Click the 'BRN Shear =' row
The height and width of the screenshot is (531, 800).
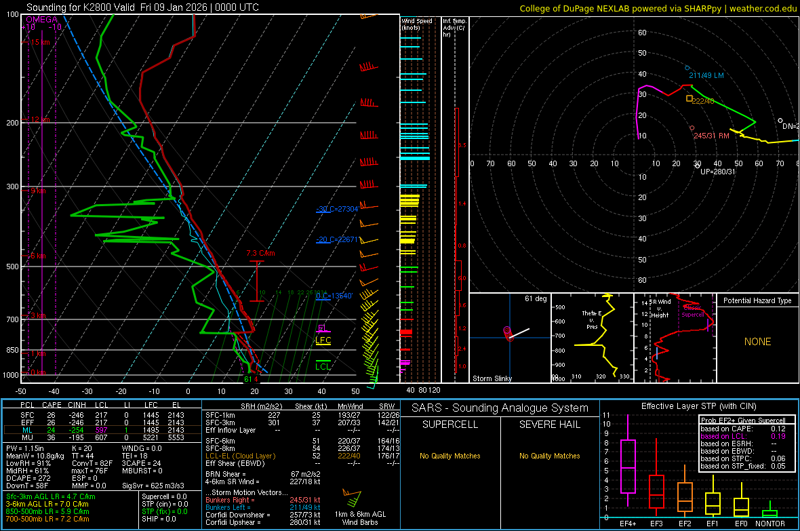(263, 474)
